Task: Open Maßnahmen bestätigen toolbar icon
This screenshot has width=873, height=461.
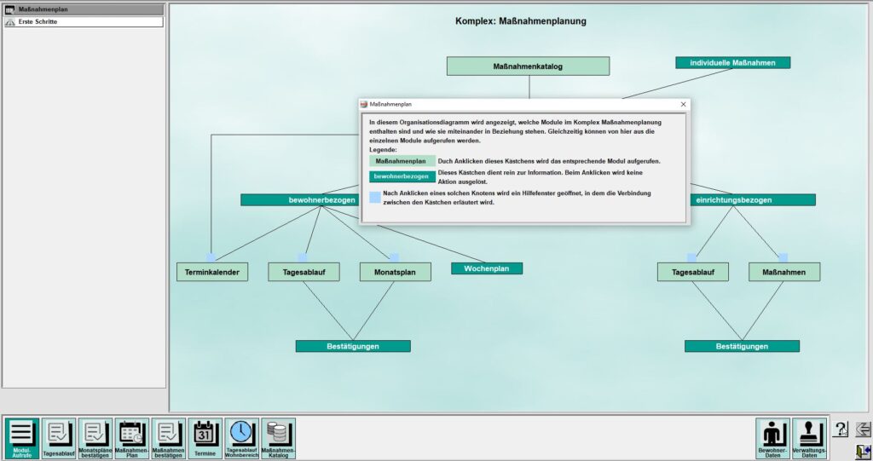Action: click(168, 438)
